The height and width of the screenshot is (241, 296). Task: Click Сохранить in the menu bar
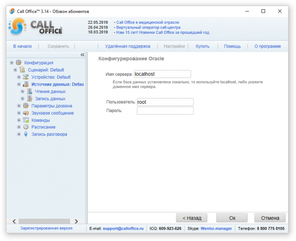click(58, 46)
